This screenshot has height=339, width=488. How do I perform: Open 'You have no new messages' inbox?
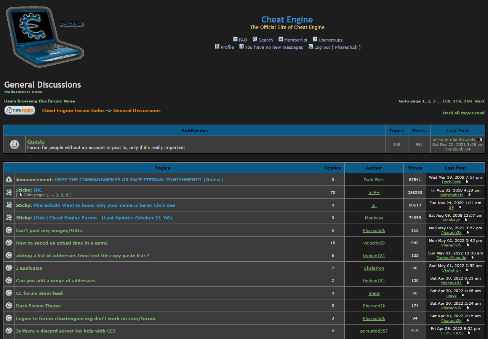[274, 47]
